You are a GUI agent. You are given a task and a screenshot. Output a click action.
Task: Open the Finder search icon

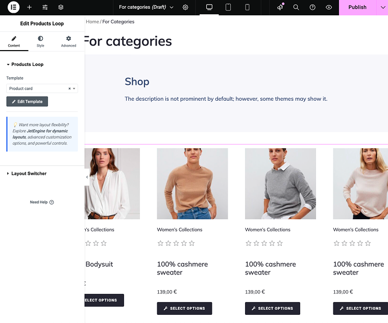click(x=296, y=8)
